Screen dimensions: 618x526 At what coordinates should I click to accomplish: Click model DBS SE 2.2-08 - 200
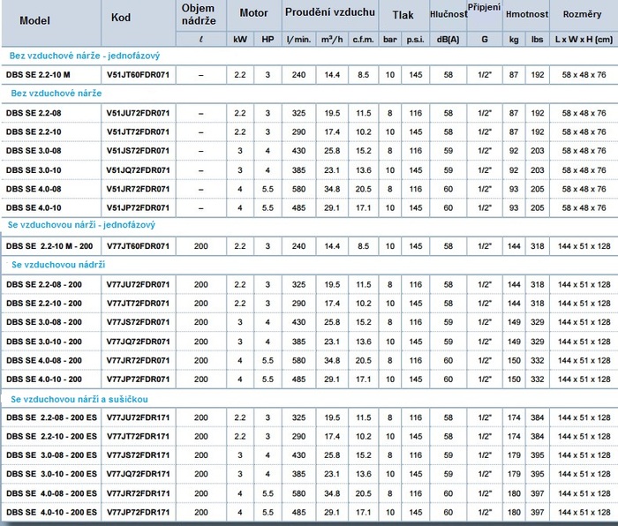(44, 284)
